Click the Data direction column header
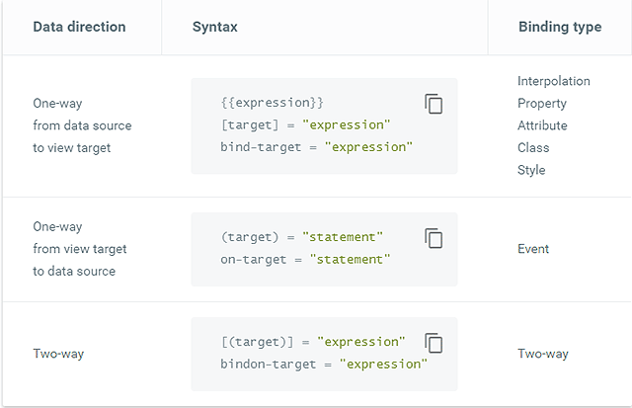 coord(80,27)
